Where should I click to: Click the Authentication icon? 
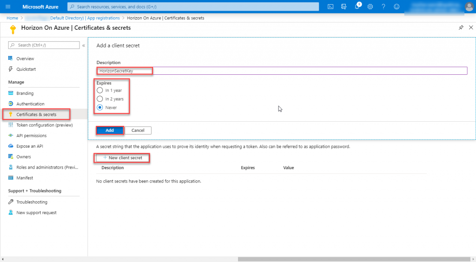[x=11, y=104]
